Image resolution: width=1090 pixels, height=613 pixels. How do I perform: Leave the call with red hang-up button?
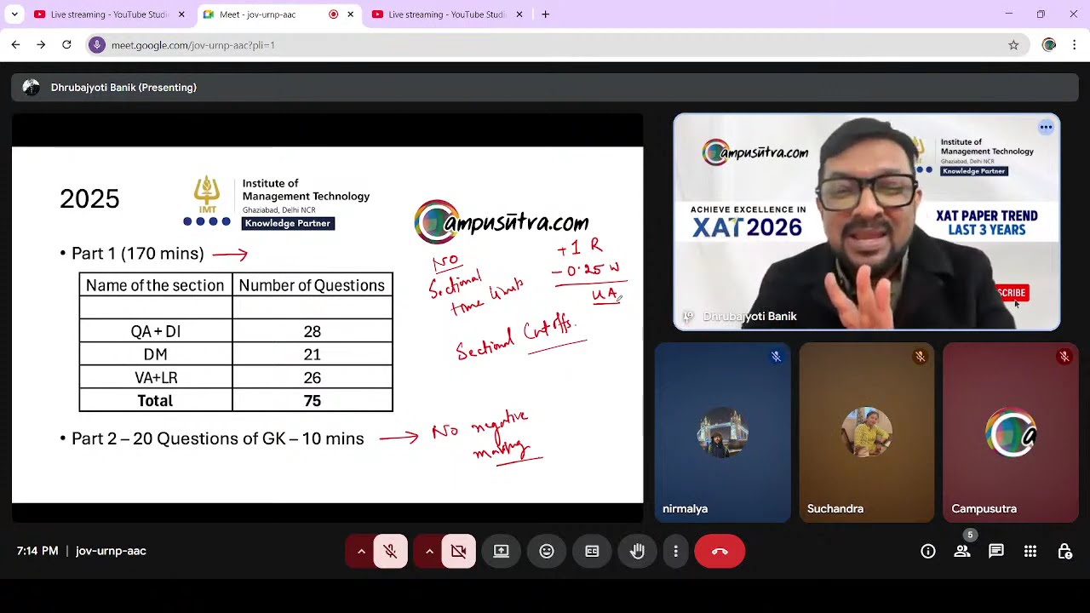pyautogui.click(x=720, y=551)
